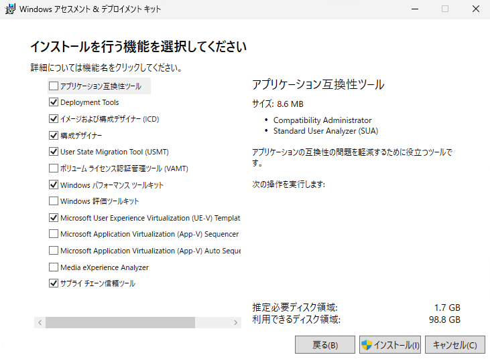Image resolution: width=490 pixels, height=361 pixels.
Task: Check the Media eXperience Analyzer checkbox
Action: 54,267
